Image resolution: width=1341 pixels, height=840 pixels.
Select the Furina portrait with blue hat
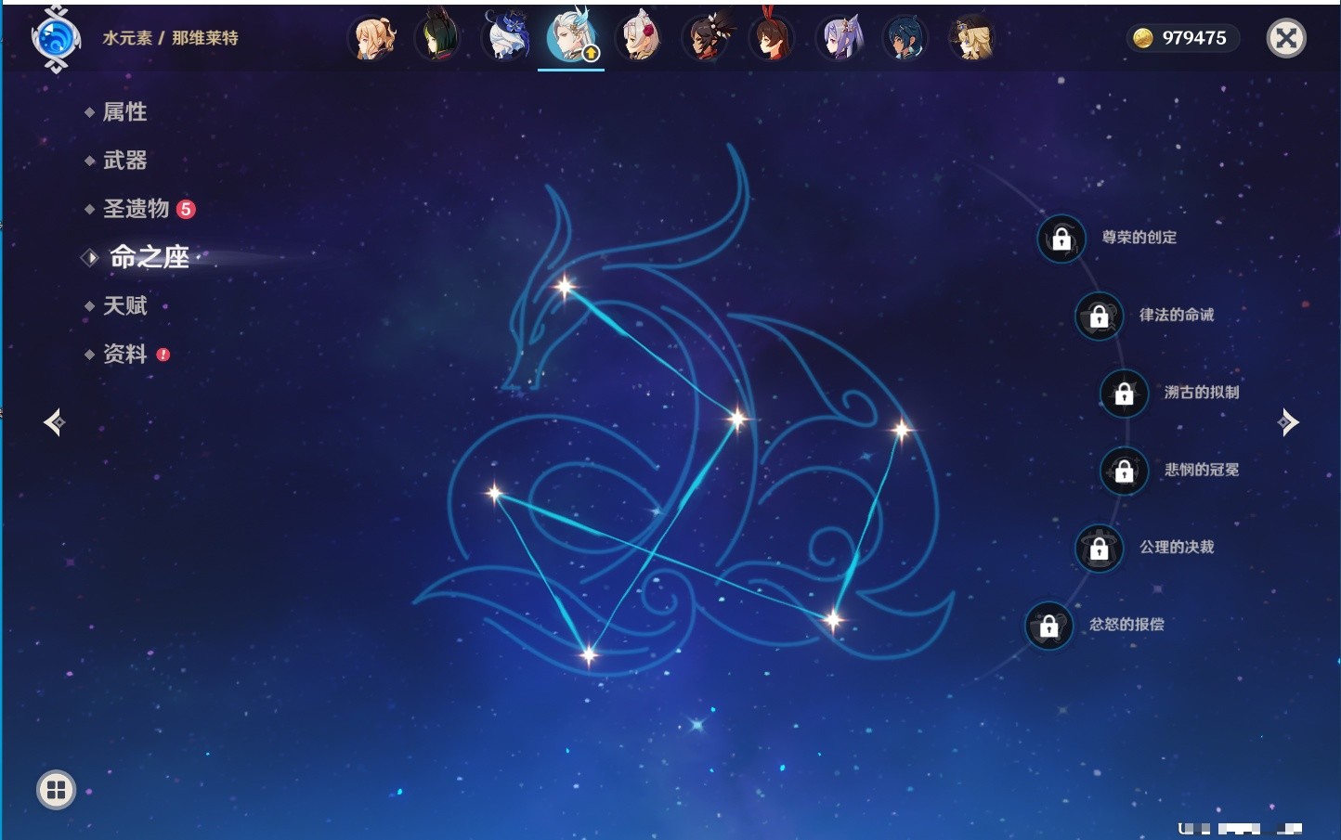coord(507,38)
